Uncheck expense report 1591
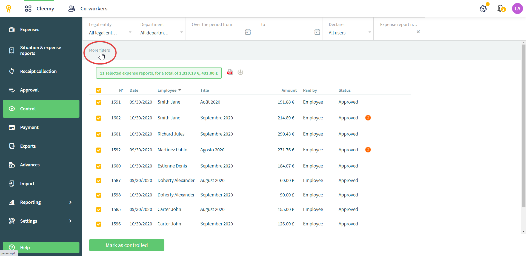Image resolution: width=526 pixels, height=256 pixels. click(x=99, y=102)
